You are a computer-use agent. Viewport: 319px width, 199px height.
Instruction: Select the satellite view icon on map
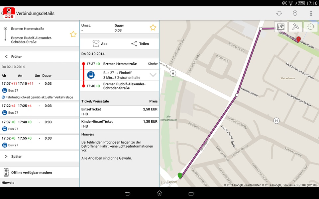point(296,27)
